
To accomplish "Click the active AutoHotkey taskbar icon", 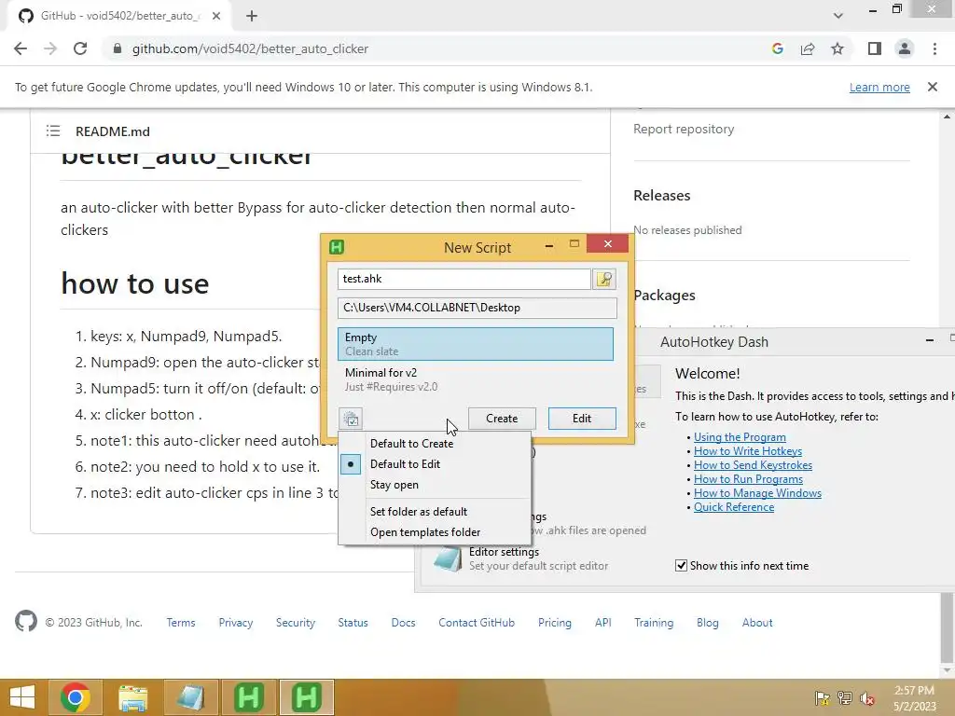I will coord(306,697).
